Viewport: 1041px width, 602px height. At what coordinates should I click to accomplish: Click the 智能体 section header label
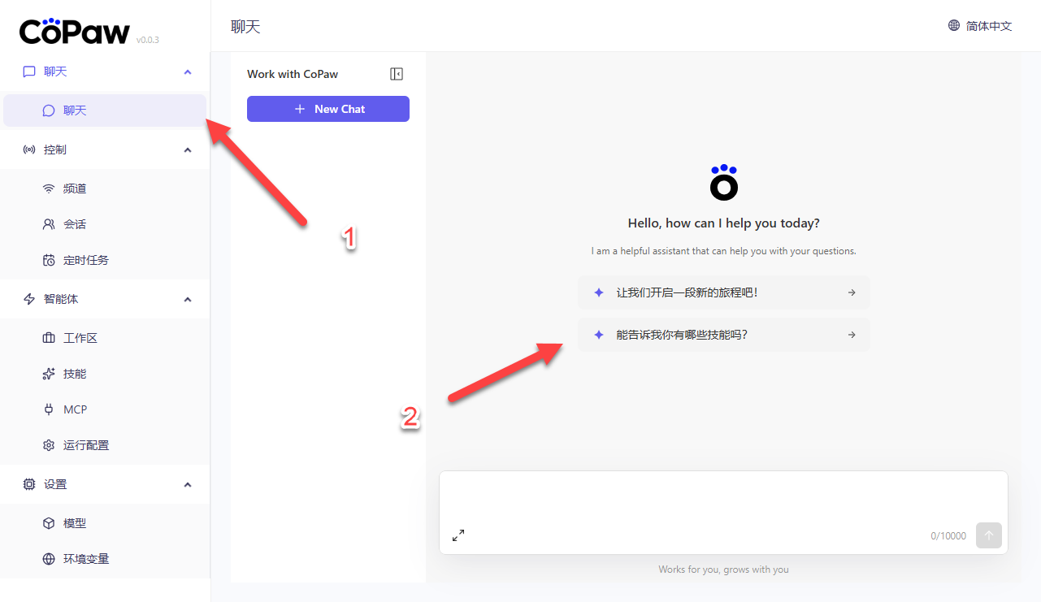[61, 299]
